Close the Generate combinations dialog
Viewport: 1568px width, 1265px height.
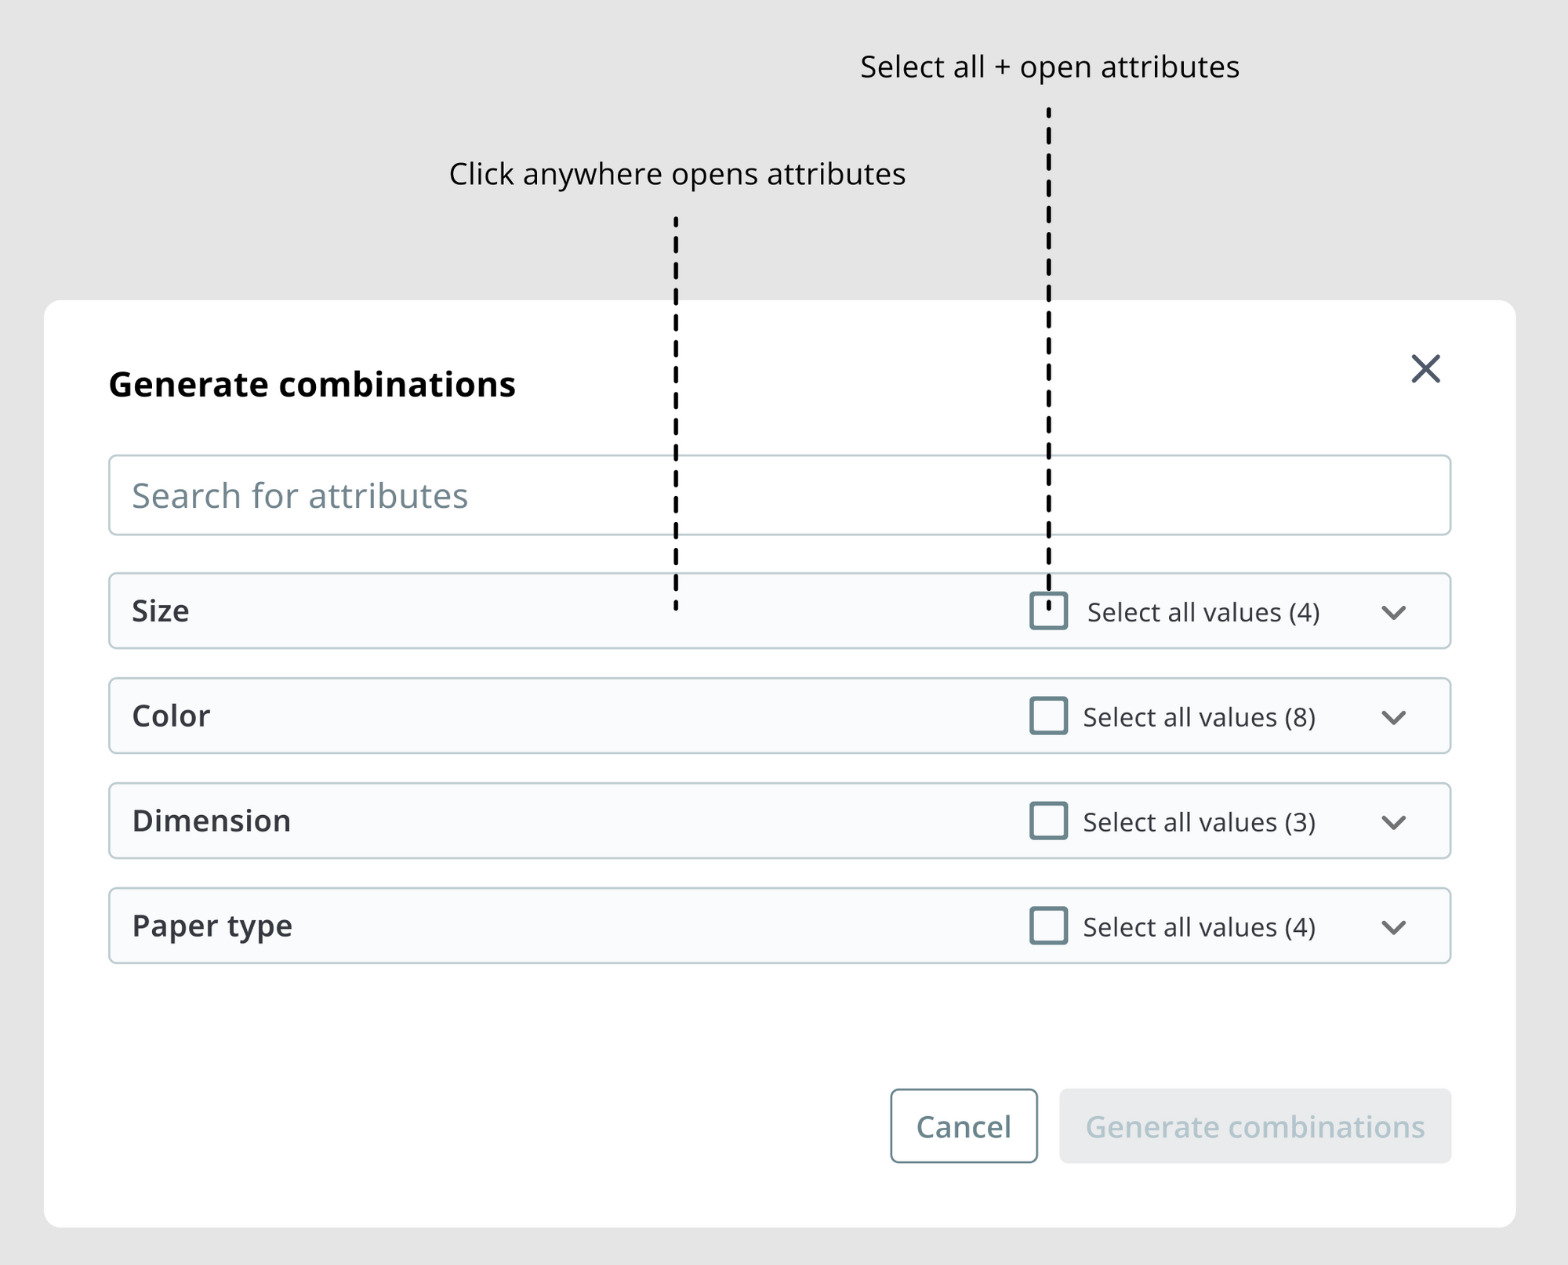tap(1425, 369)
